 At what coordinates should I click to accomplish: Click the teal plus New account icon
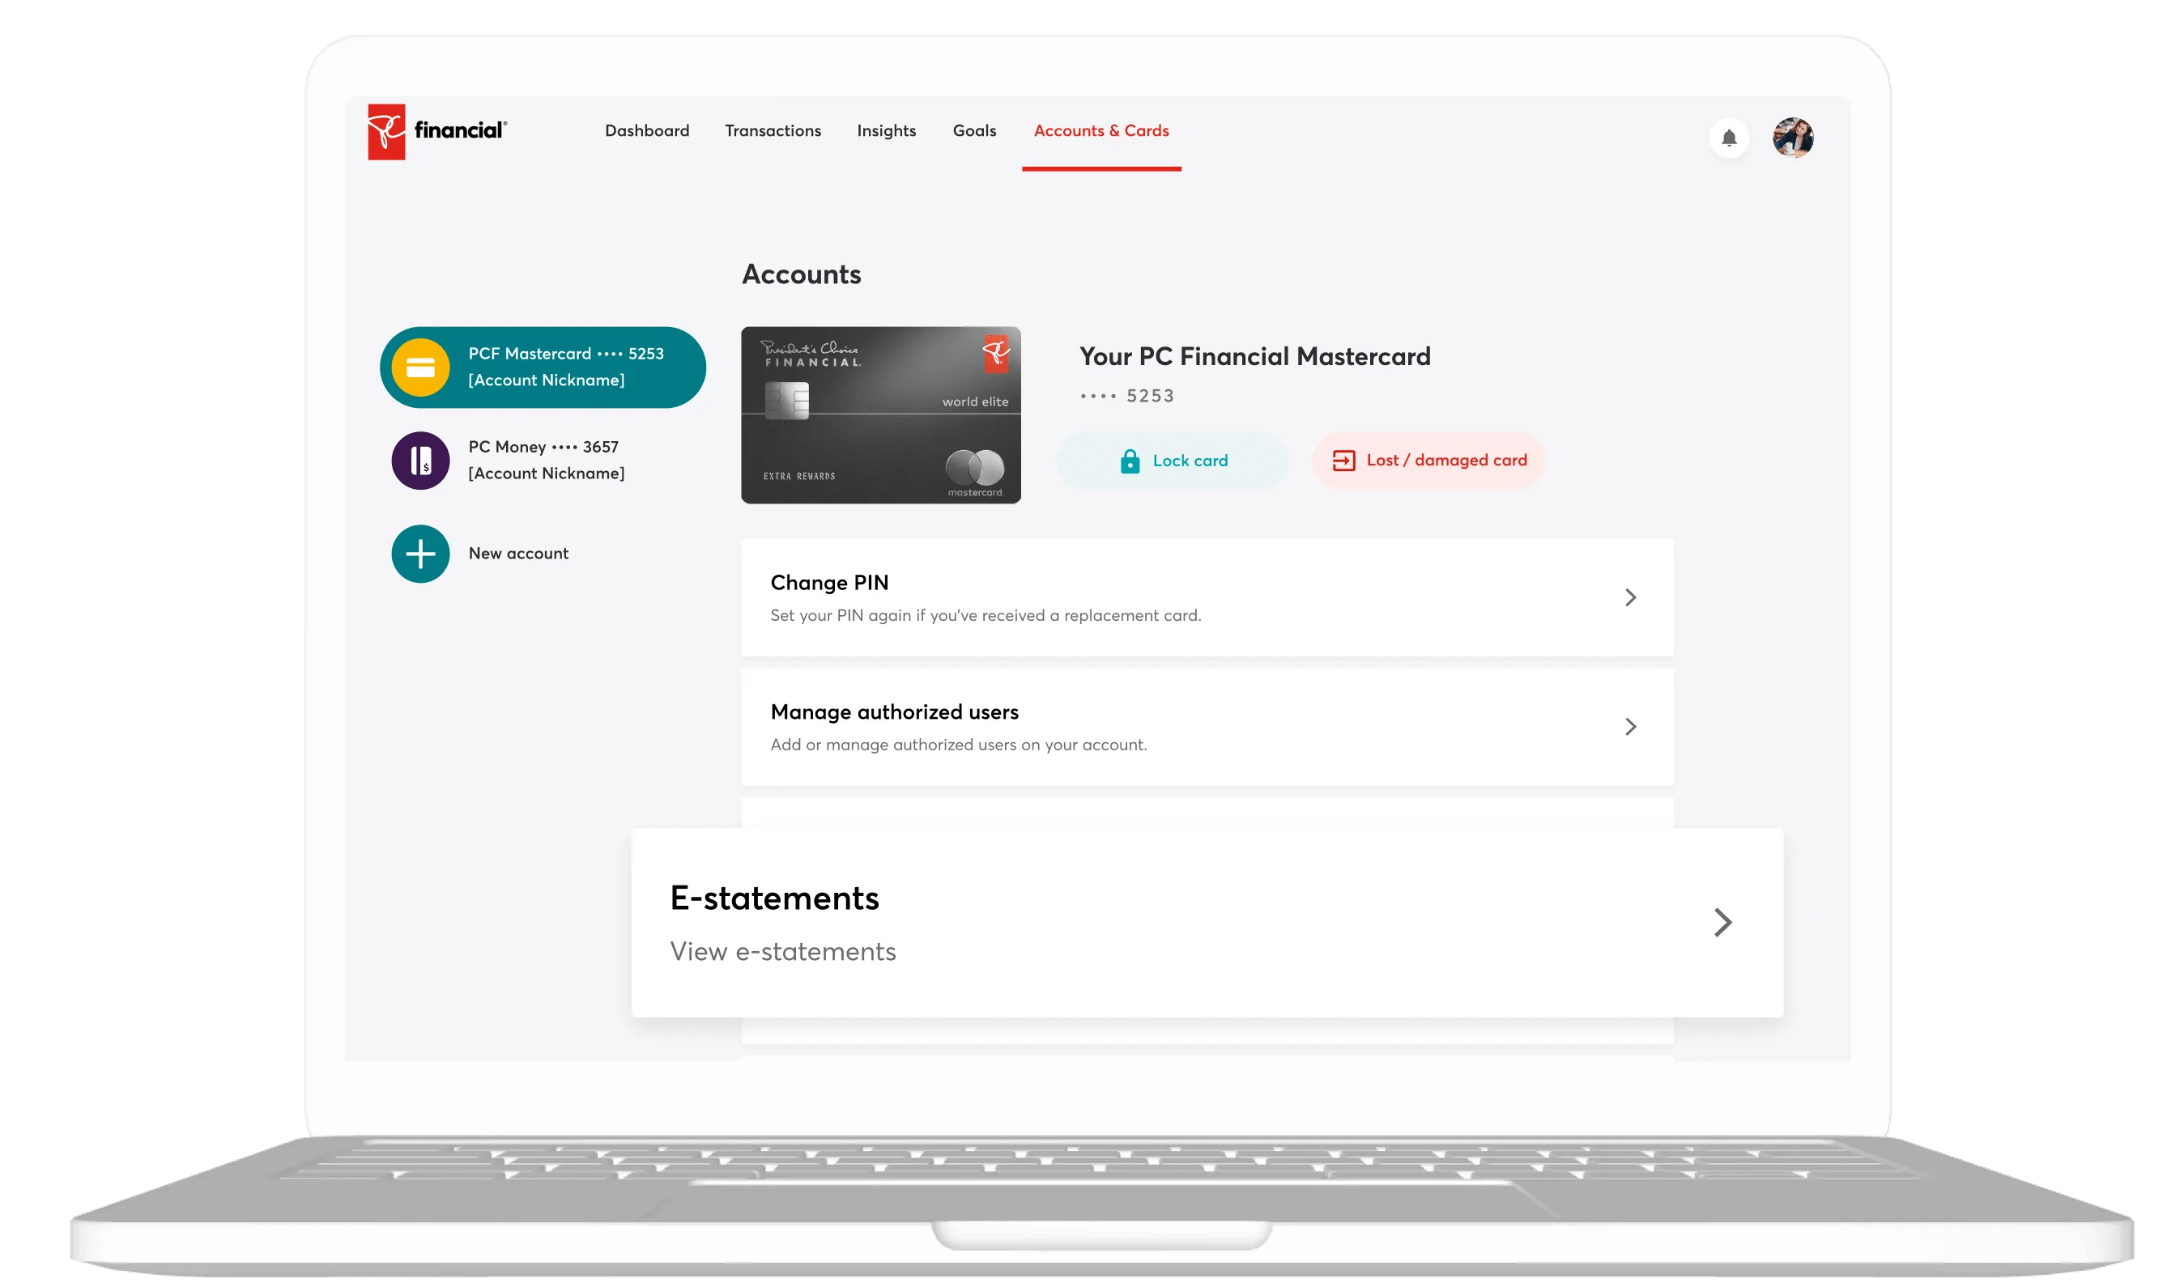421,554
